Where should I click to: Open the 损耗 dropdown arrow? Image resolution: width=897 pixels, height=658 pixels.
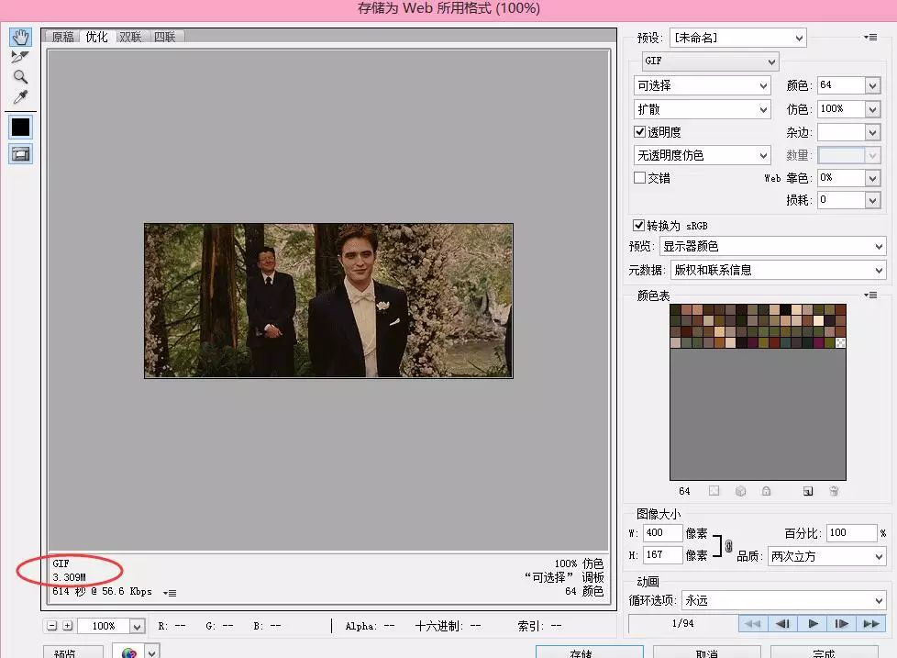click(872, 200)
